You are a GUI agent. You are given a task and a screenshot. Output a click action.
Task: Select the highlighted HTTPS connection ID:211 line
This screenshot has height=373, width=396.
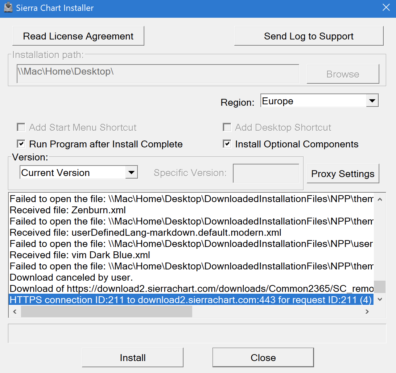(x=191, y=300)
